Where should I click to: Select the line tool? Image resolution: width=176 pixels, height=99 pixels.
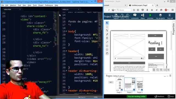pos(107,42)
